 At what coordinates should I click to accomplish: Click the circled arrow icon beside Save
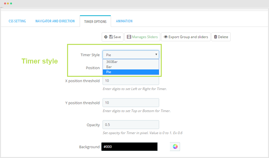tap(106, 37)
